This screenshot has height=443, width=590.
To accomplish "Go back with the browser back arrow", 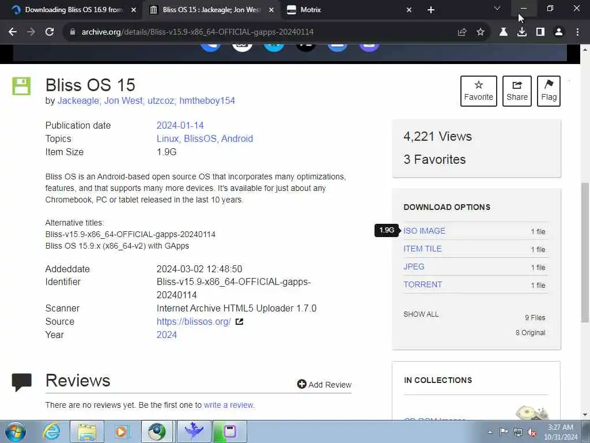I will (13, 32).
